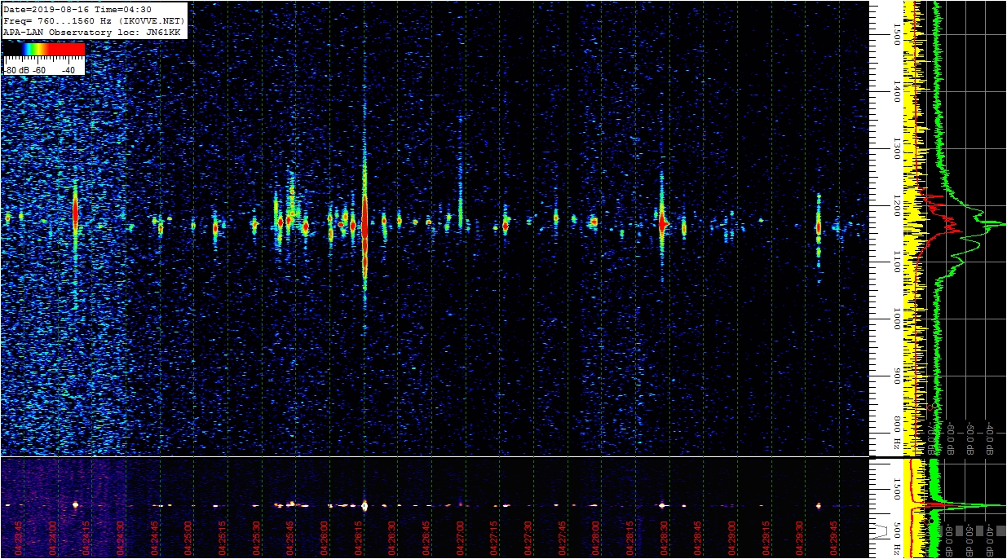The image size is (1007, 559).
Task: Click the -40 label under the color scale
Action: click(x=68, y=70)
